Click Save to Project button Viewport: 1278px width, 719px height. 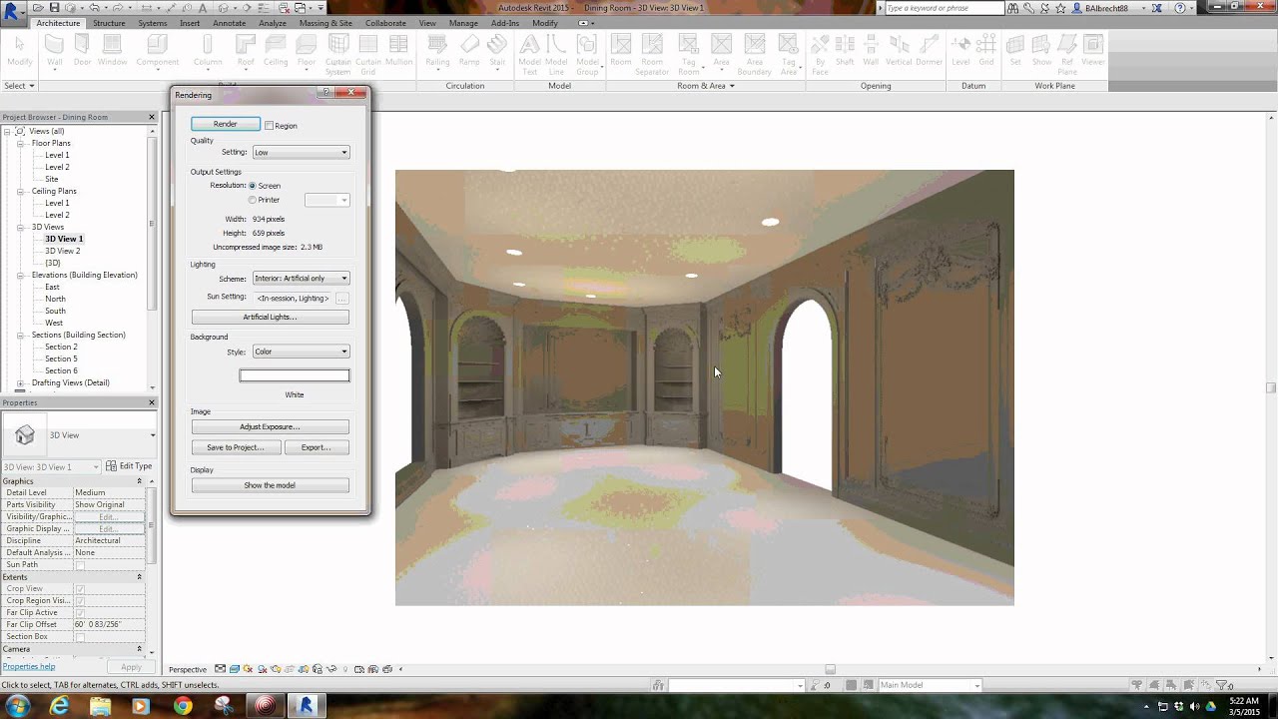(235, 447)
